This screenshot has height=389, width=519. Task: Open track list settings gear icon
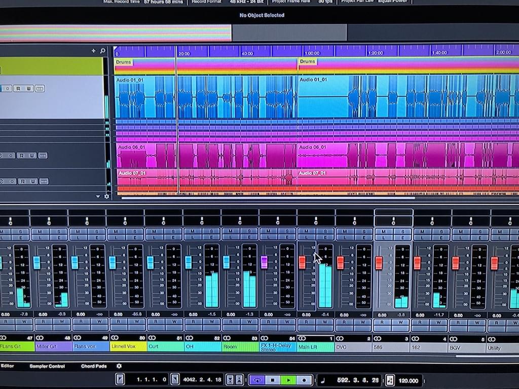tap(106, 196)
